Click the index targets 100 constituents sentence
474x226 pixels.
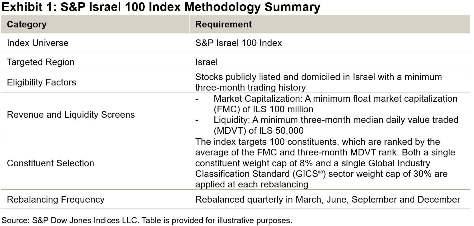(317, 142)
